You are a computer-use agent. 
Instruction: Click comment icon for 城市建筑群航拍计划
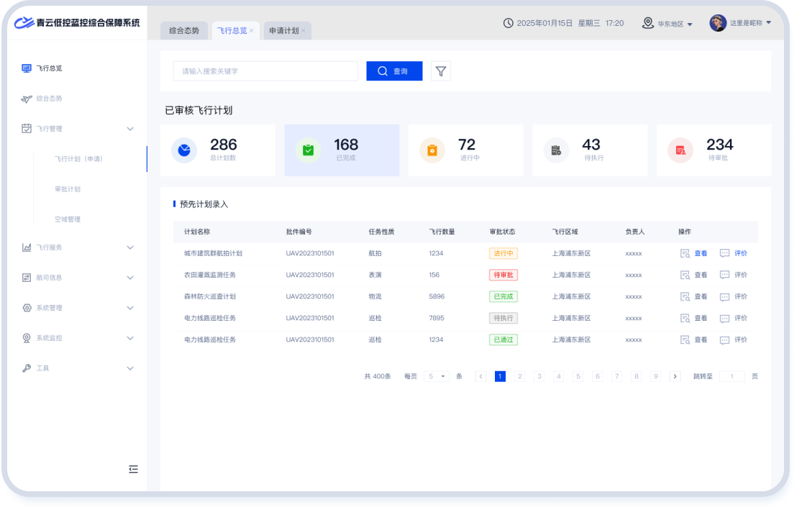click(x=724, y=253)
